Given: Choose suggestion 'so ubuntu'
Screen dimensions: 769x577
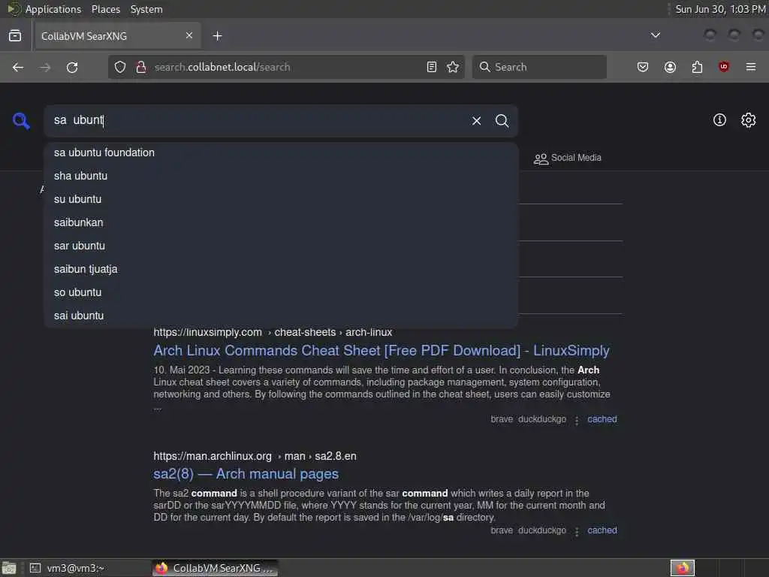Looking at the screenshot, I should [x=281, y=292].
